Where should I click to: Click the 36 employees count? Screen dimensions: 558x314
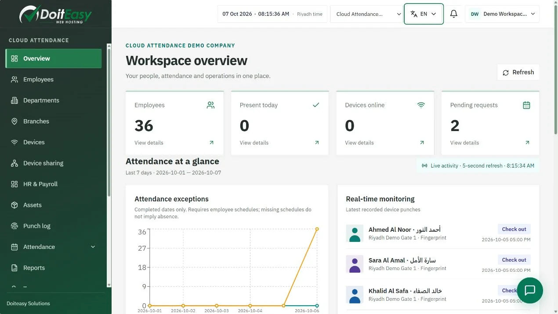pyautogui.click(x=144, y=126)
